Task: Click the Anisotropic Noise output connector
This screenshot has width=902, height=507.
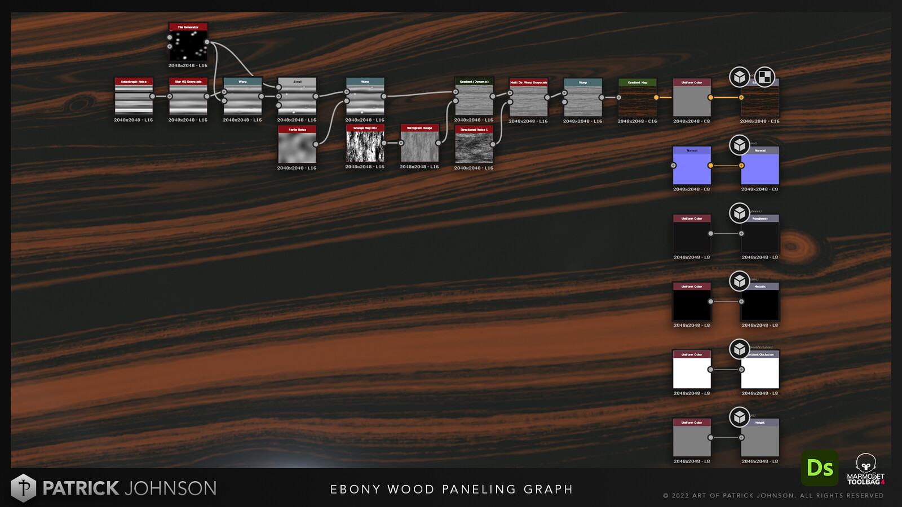Action: (152, 96)
